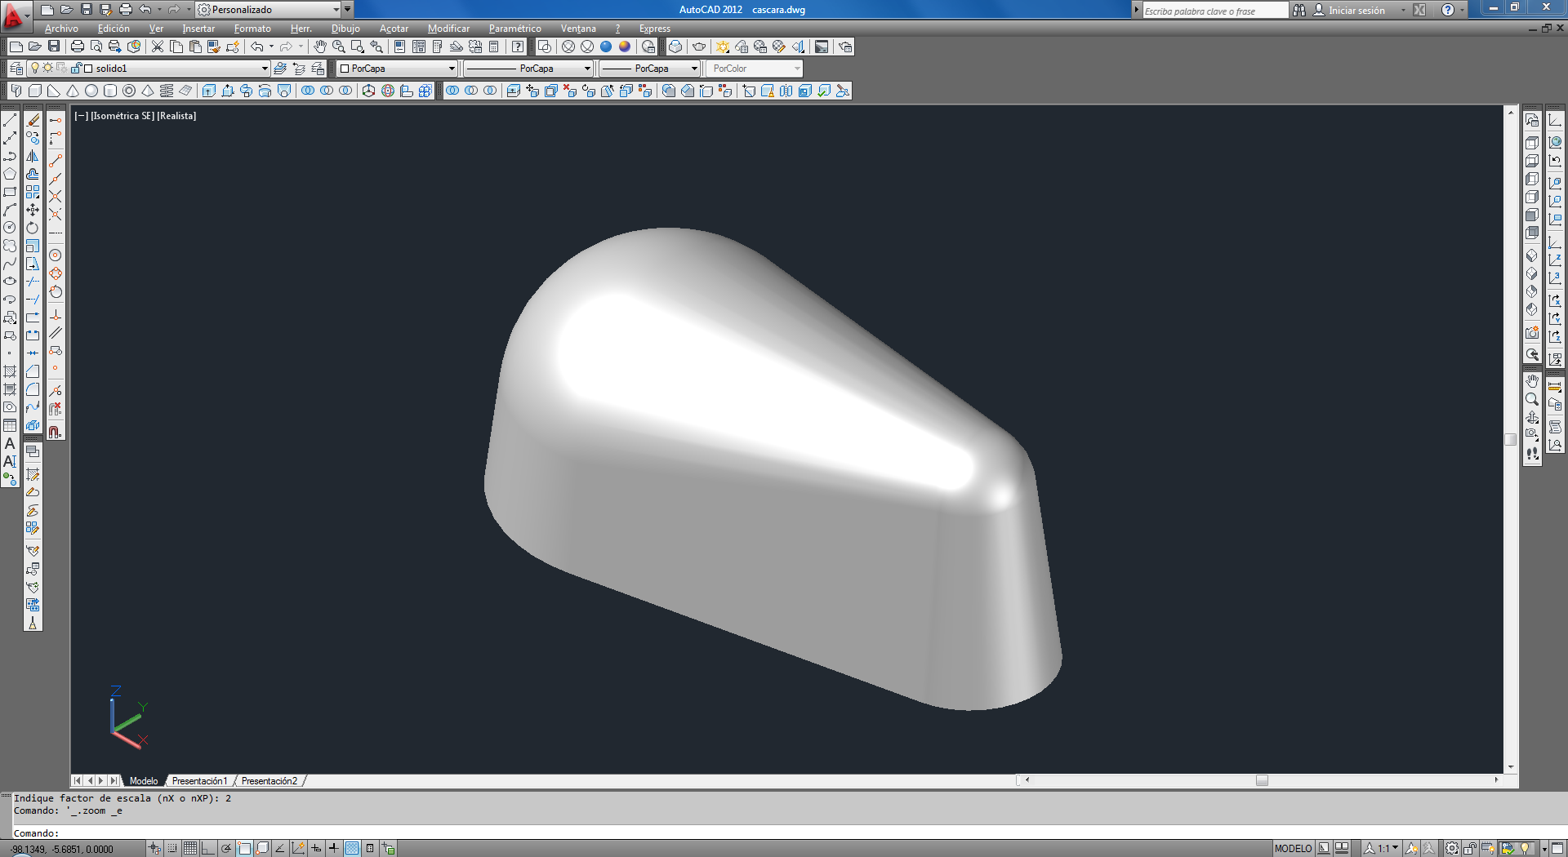
Task: Click the Quick View Layouts button
Action: tap(1342, 848)
